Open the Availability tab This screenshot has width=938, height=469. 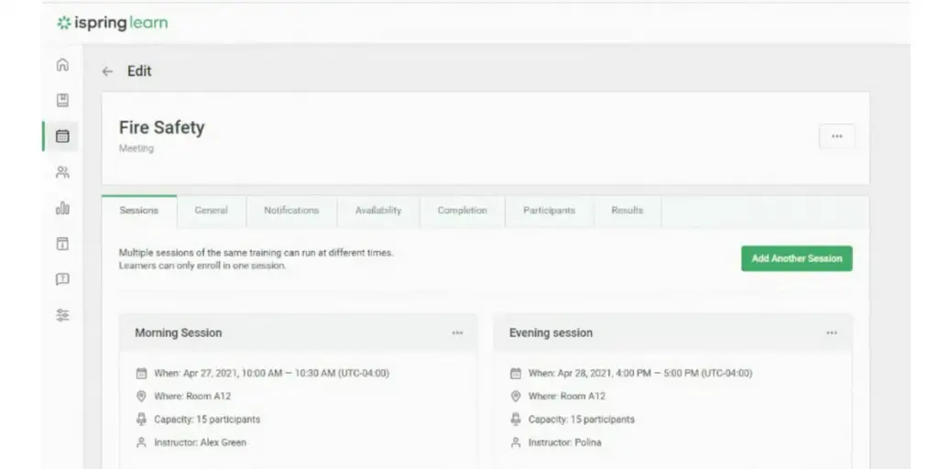(x=378, y=211)
